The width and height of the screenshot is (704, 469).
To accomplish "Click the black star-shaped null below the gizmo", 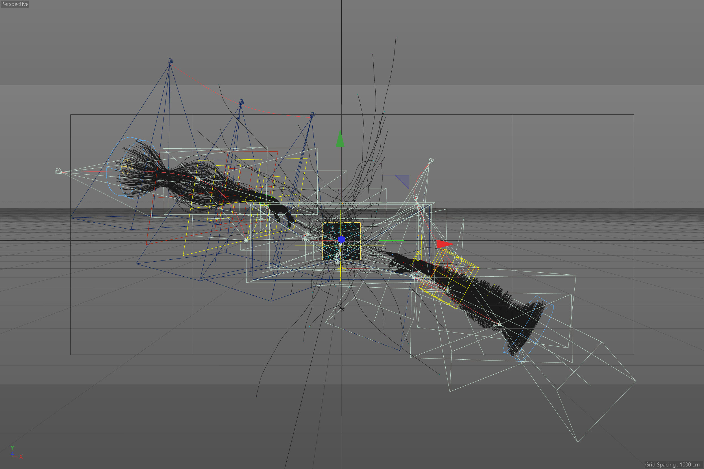I will pos(341,309).
